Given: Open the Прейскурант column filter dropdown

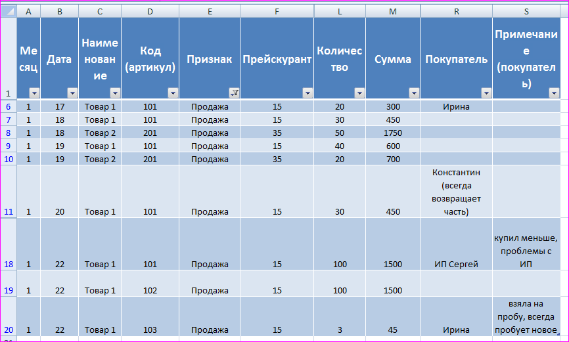Looking at the screenshot, I should [307, 93].
